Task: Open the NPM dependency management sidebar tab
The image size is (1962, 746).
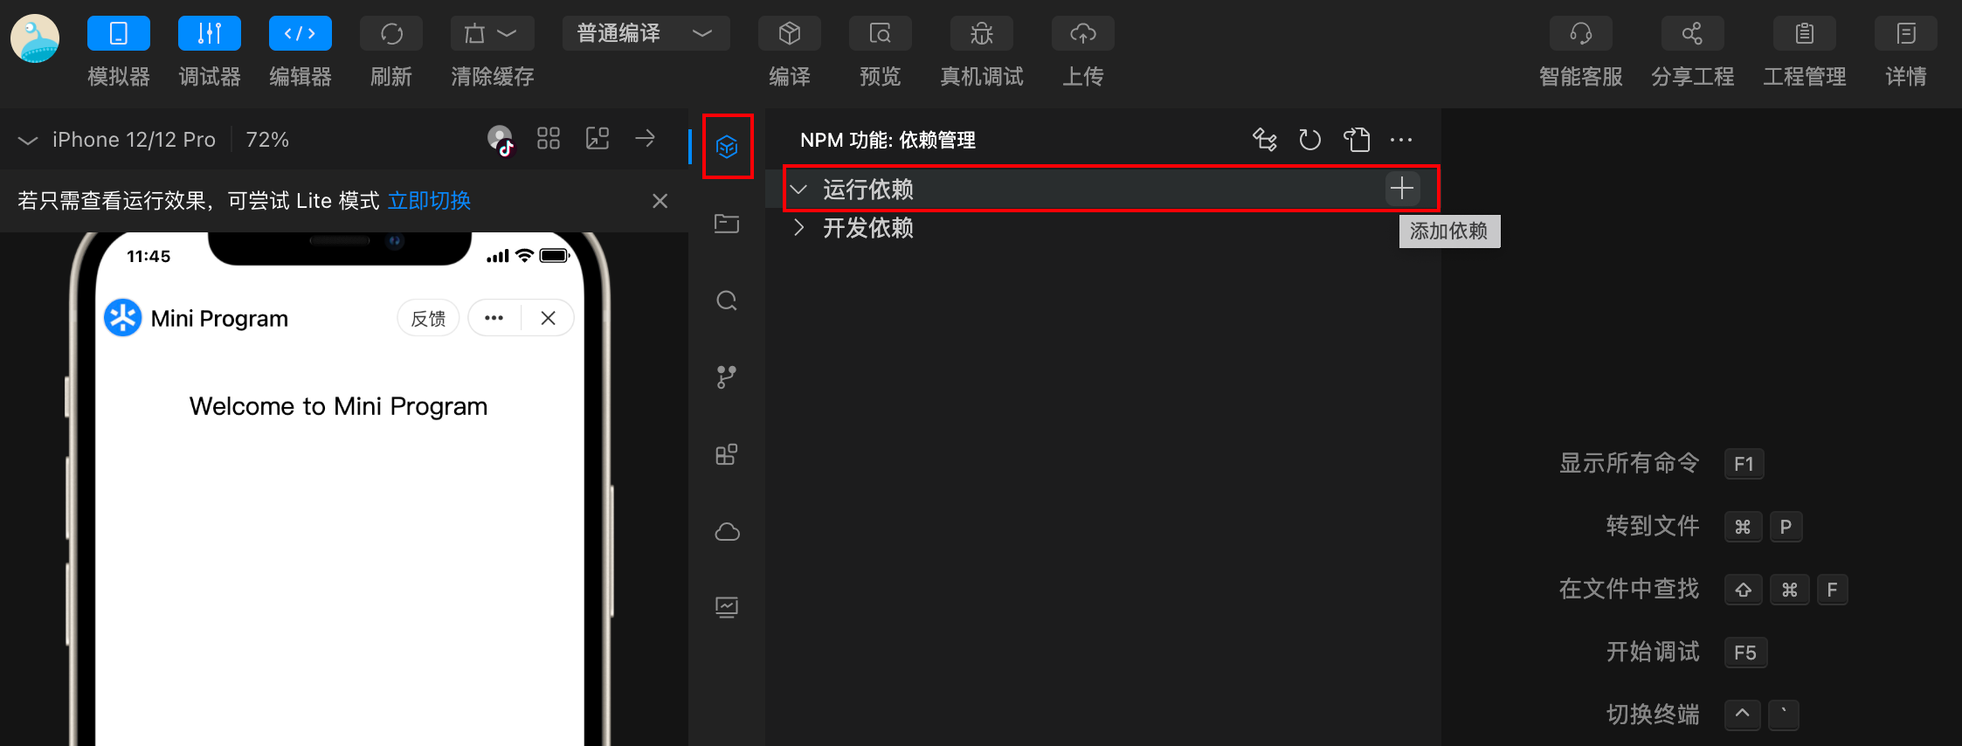Action: [x=727, y=147]
